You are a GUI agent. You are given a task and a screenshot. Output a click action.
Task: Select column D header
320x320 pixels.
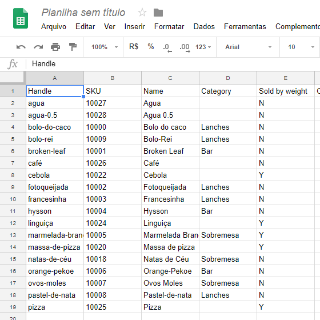pyautogui.click(x=228, y=78)
